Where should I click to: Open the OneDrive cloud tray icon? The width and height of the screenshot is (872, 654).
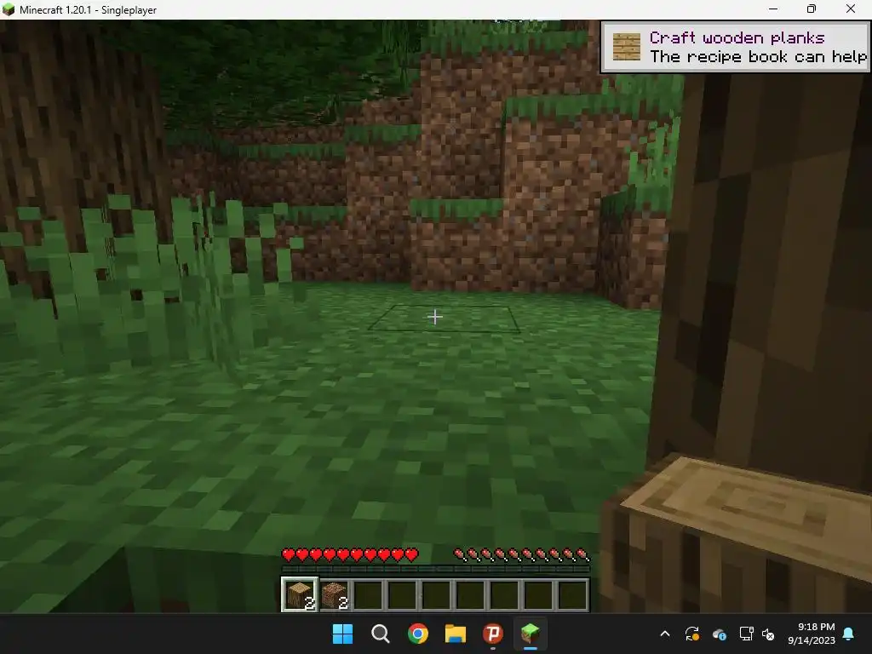pos(719,634)
